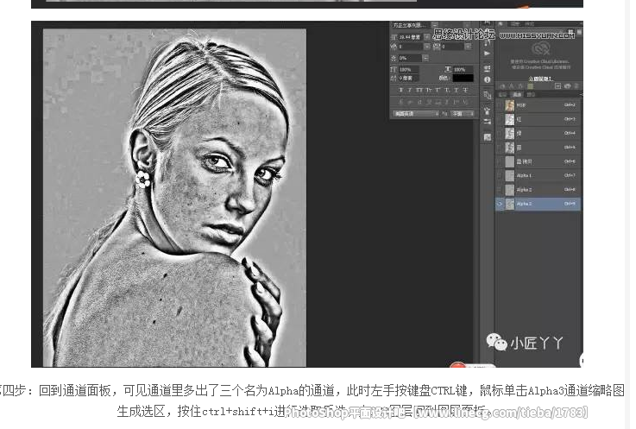Toggle All Caps (TT) text style
Screen dimensions: 636x429
point(419,90)
